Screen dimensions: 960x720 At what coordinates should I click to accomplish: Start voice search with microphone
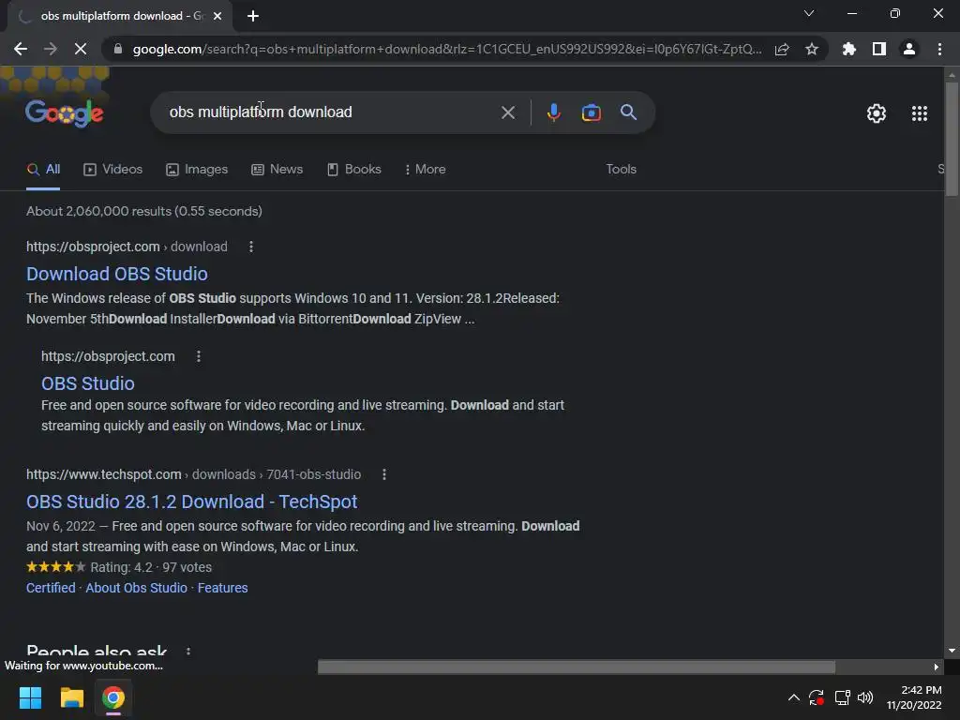coord(553,112)
